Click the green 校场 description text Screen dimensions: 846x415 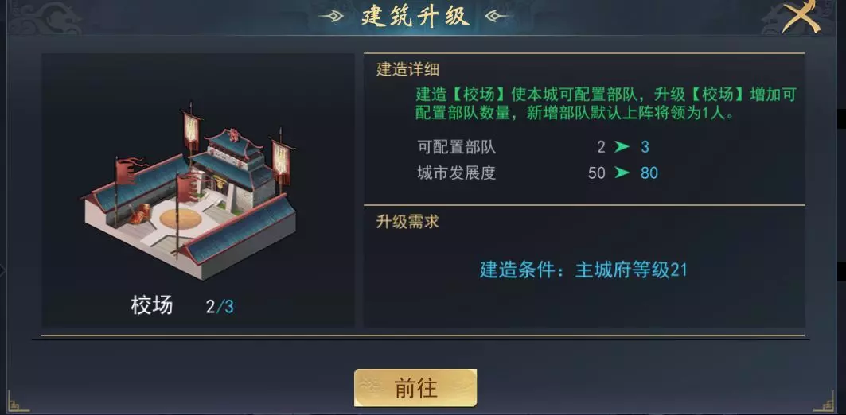[605, 103]
